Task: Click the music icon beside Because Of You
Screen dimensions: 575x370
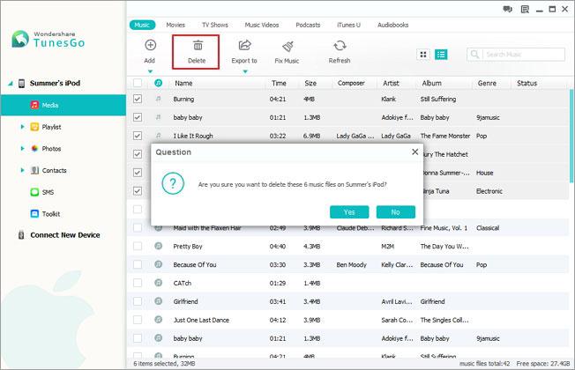Action: tap(158, 264)
